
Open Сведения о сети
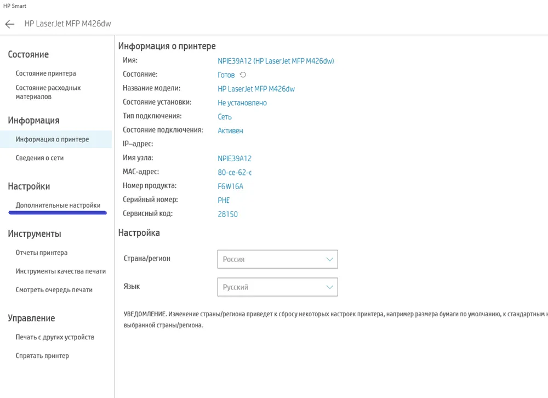click(x=39, y=158)
